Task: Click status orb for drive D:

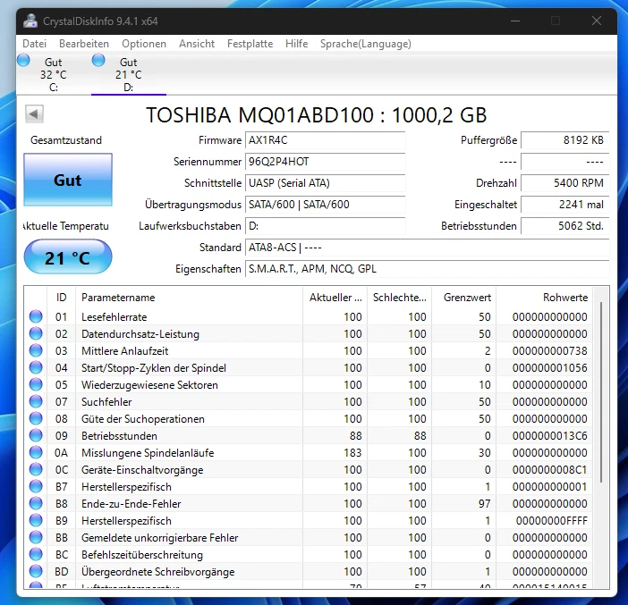Action: click(98, 61)
